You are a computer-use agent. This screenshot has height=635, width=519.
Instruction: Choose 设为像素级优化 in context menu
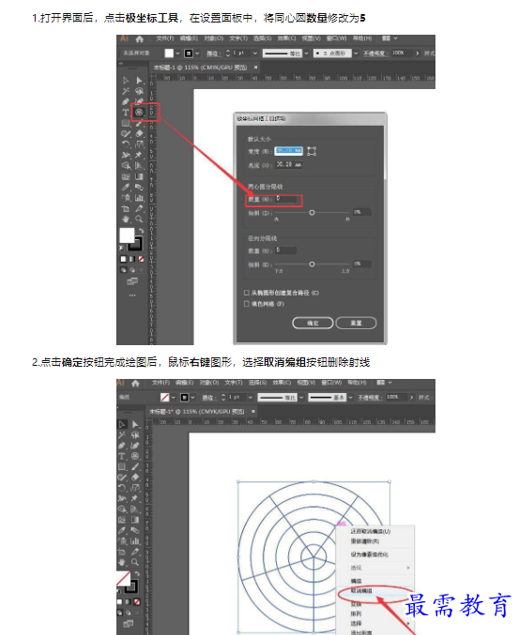pos(369,554)
